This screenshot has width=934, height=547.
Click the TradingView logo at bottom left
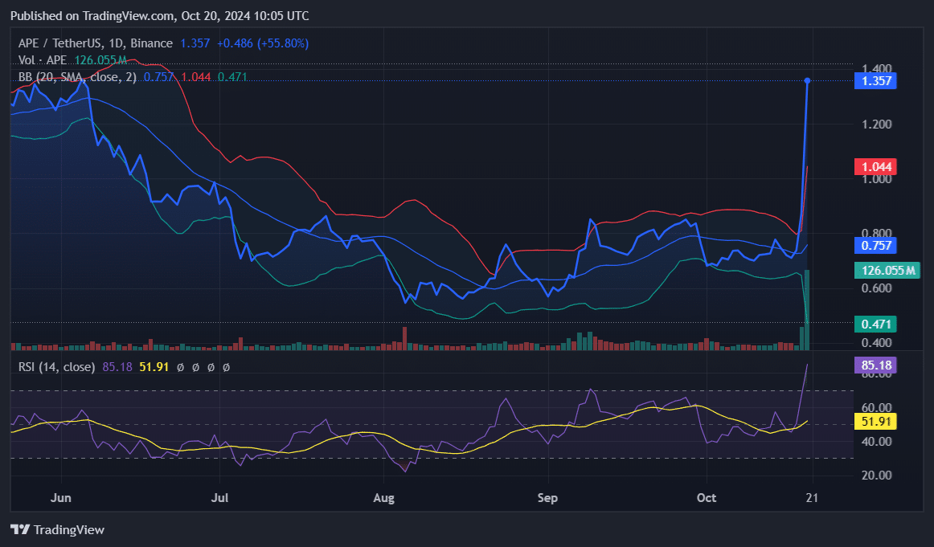click(x=57, y=530)
